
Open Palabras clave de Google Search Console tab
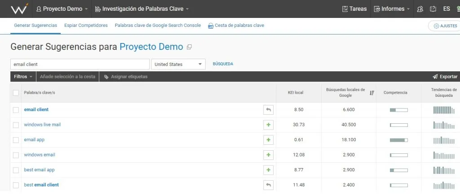pyautogui.click(x=158, y=26)
